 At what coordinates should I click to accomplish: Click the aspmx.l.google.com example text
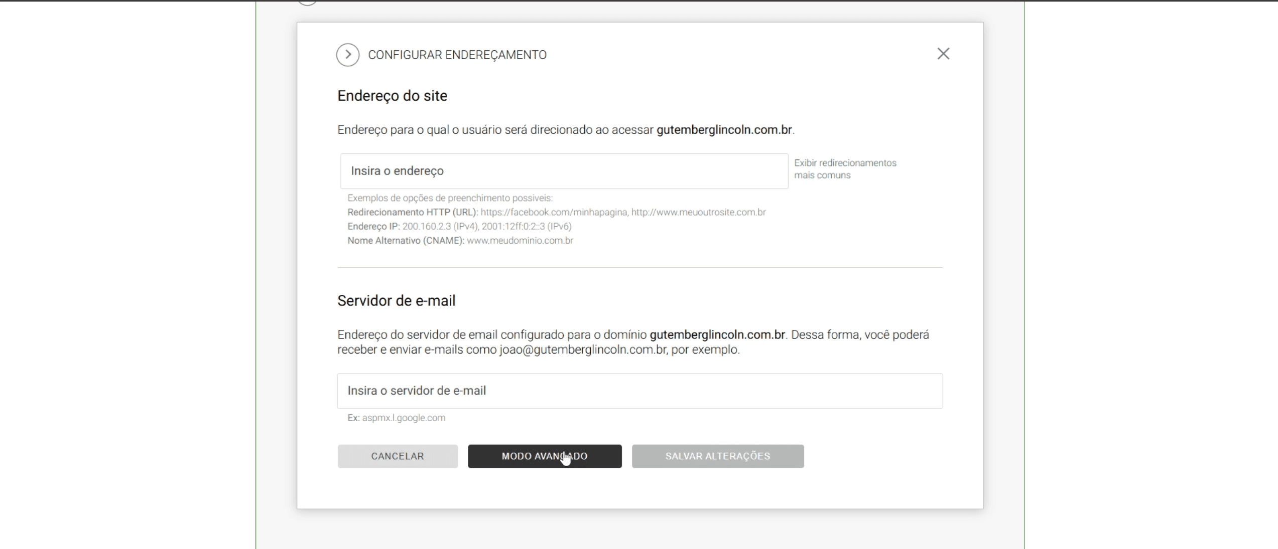tap(403, 418)
